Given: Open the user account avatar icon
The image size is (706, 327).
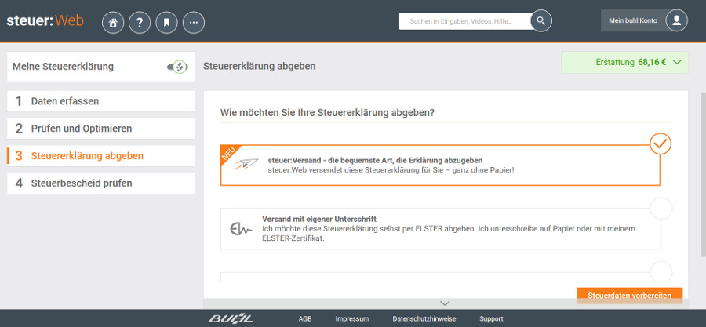Looking at the screenshot, I should coord(676,21).
